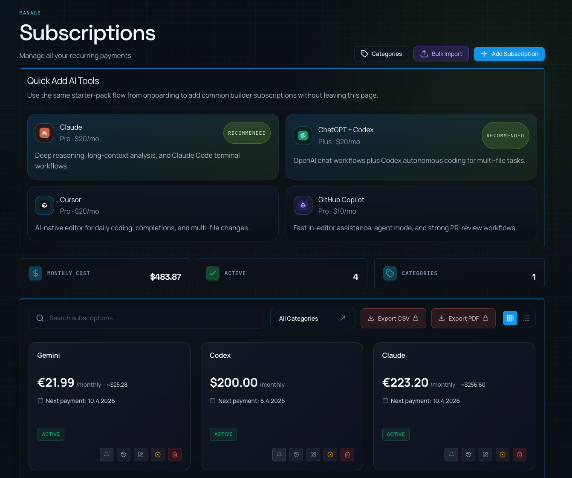Viewport: 572px width, 478px height.
Task: Click the ACTIVE badge on Gemini card
Action: 51,434
